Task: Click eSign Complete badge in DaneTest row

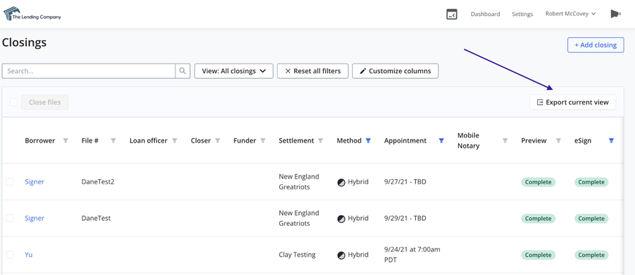Action: (591, 219)
